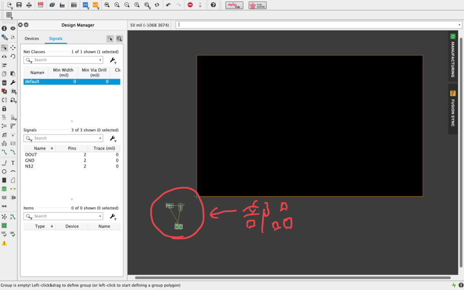
Task: Click the Print icon
Action: (29, 5)
